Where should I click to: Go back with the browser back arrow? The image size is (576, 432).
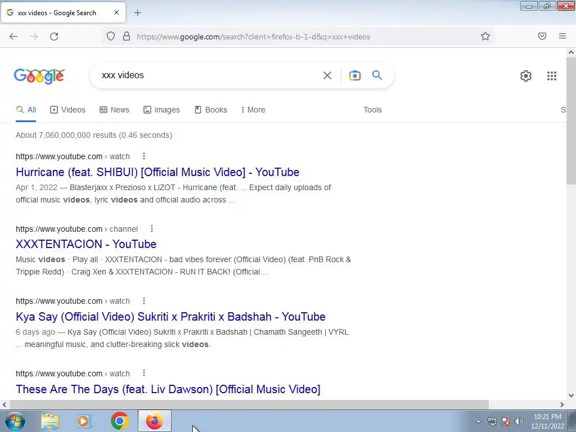(x=13, y=37)
